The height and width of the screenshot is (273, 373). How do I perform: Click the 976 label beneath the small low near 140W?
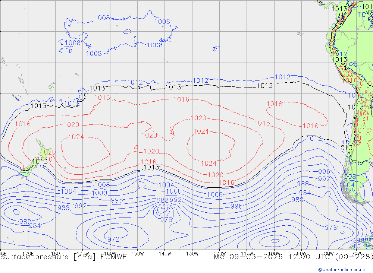[166, 220]
